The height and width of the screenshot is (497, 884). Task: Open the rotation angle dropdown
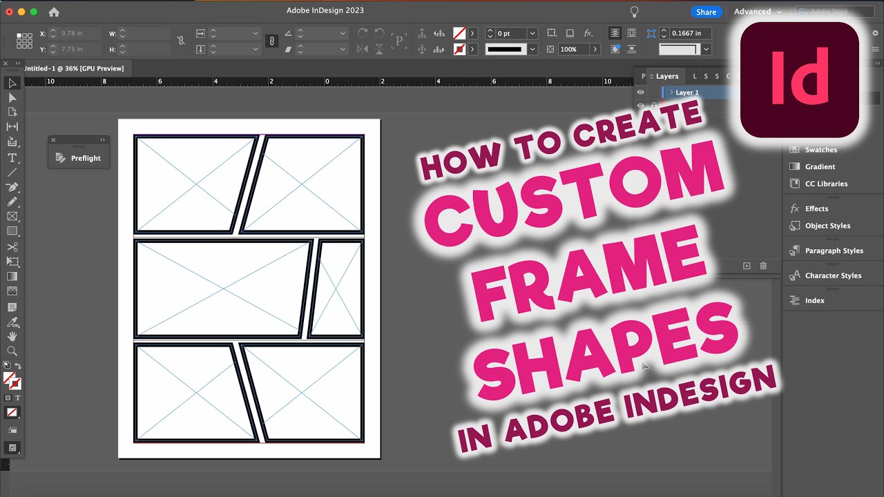pos(343,33)
